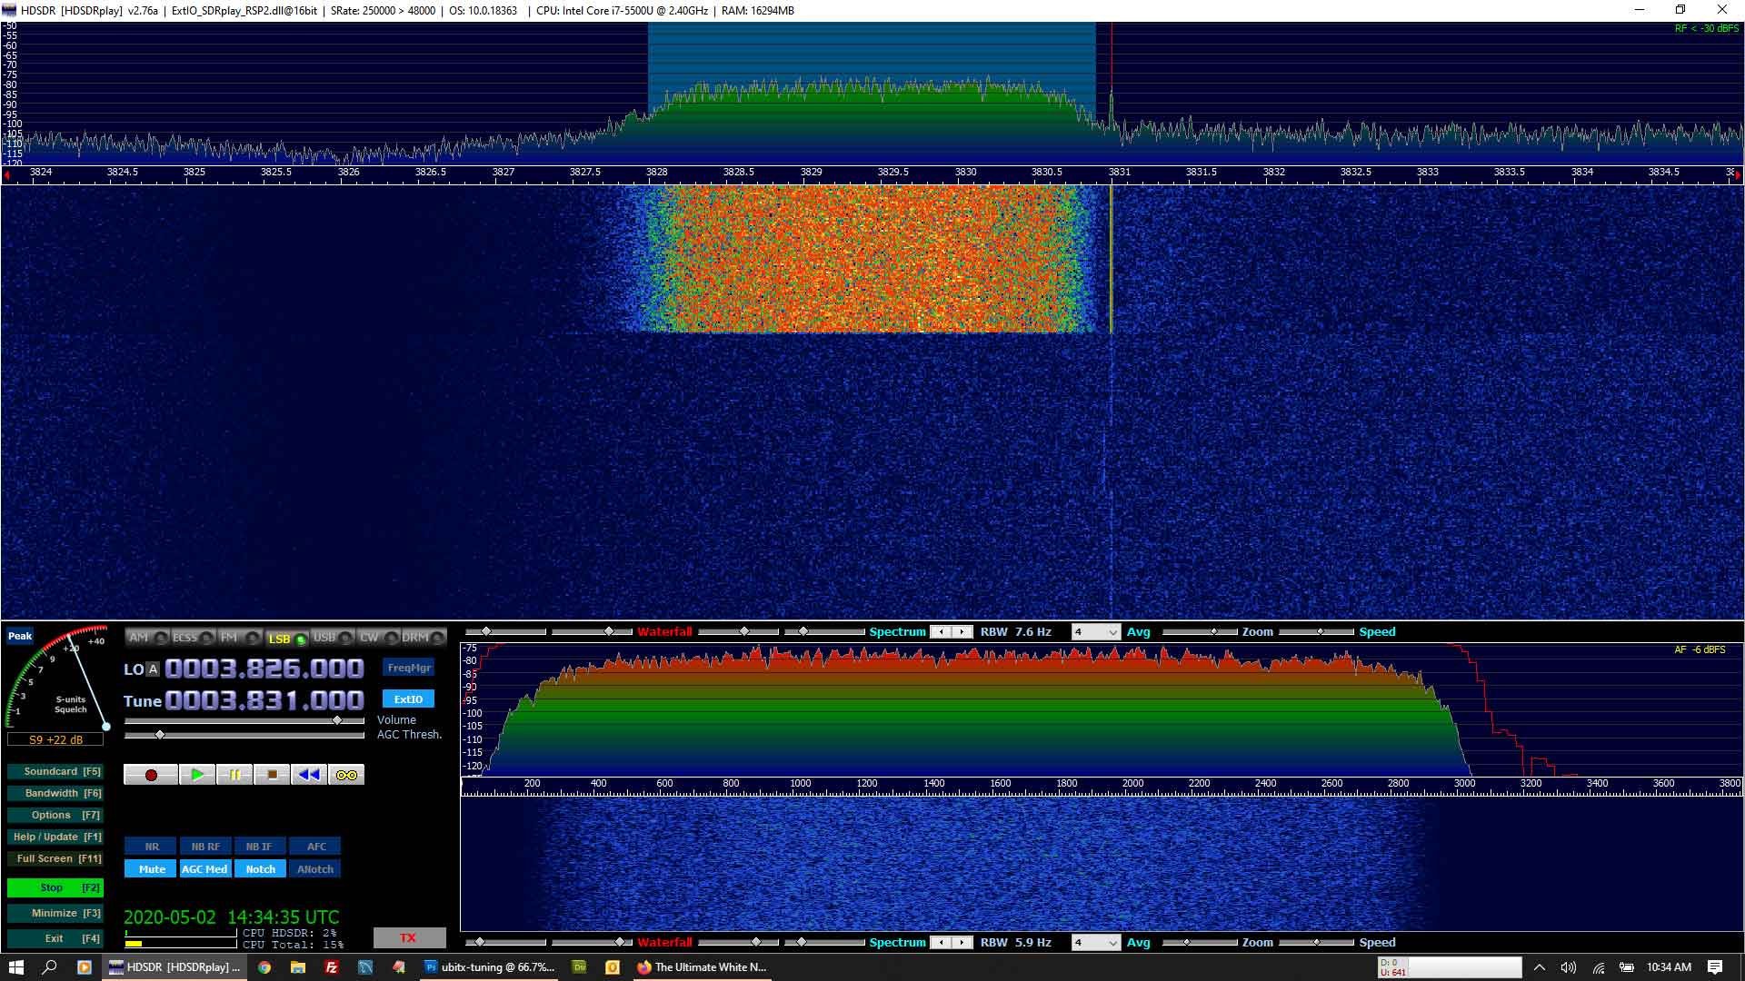Viewport: 1745px width, 981px height.
Task: Open the Options [F7] button
Action: pyautogui.click(x=55, y=816)
